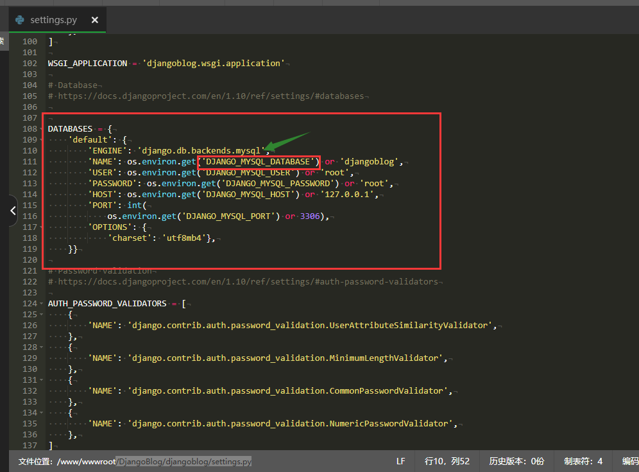This screenshot has height=472, width=639.
Task: Click line number 137 in gutter
Action: [x=30, y=446]
